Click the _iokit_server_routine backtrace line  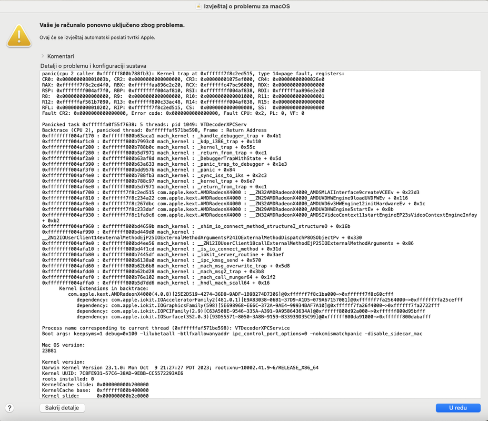pos(163,255)
